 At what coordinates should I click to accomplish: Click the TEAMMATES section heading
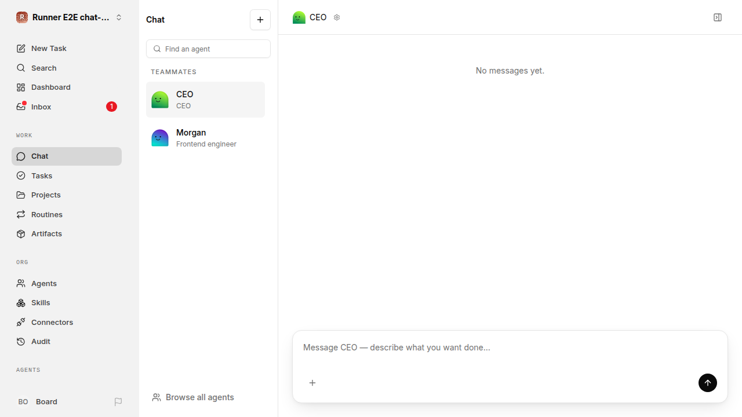174,72
